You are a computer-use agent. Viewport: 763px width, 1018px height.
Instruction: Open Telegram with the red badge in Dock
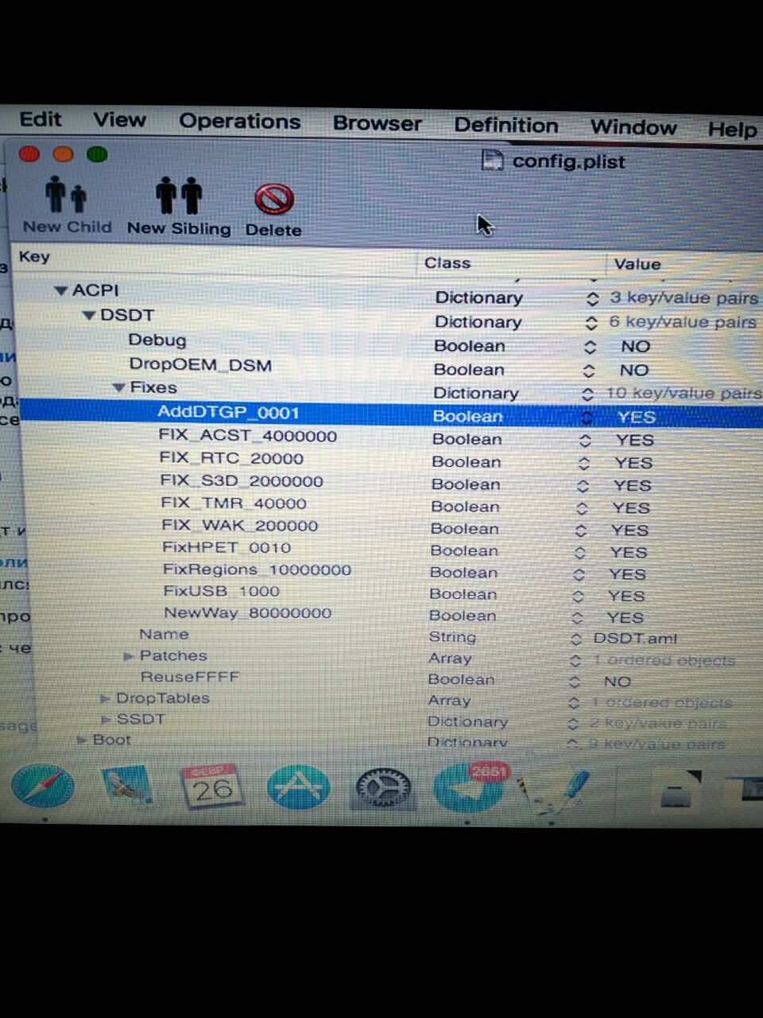(x=469, y=787)
